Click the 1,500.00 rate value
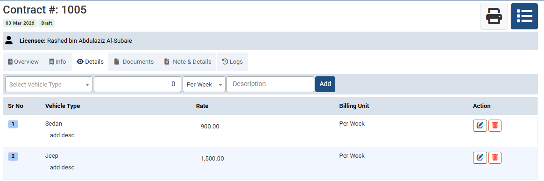The image size is (544, 181). pos(212,159)
